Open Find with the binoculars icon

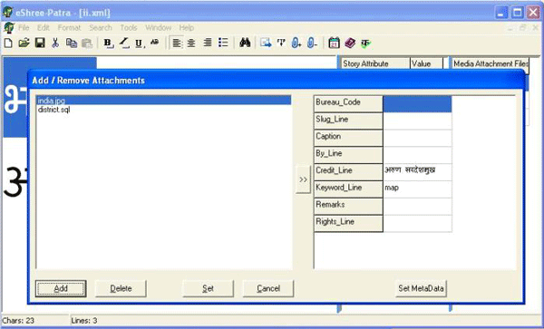point(245,43)
